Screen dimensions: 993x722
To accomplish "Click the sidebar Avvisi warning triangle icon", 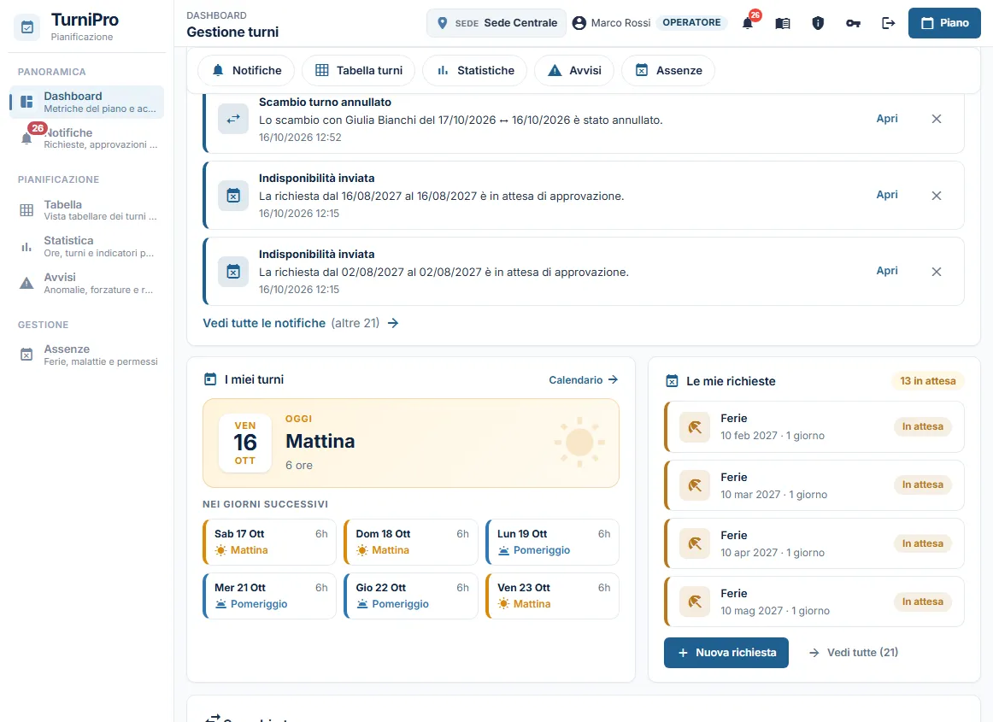I will coord(26,283).
